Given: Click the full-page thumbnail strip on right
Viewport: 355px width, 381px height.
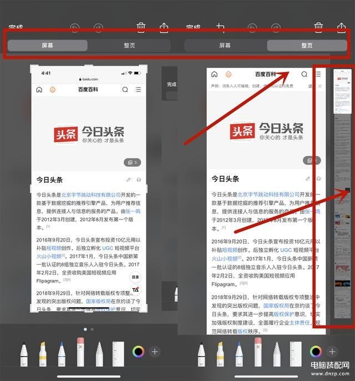Looking at the screenshot, I should (x=341, y=194).
